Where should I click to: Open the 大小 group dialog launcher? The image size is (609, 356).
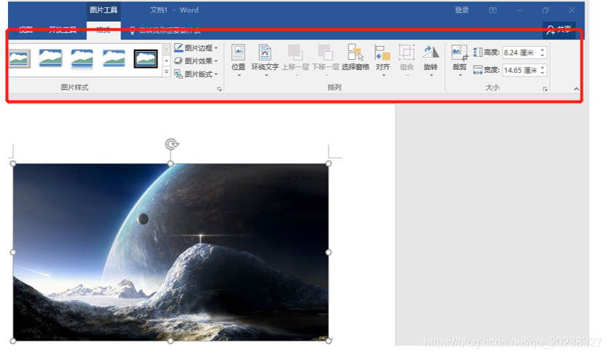546,89
